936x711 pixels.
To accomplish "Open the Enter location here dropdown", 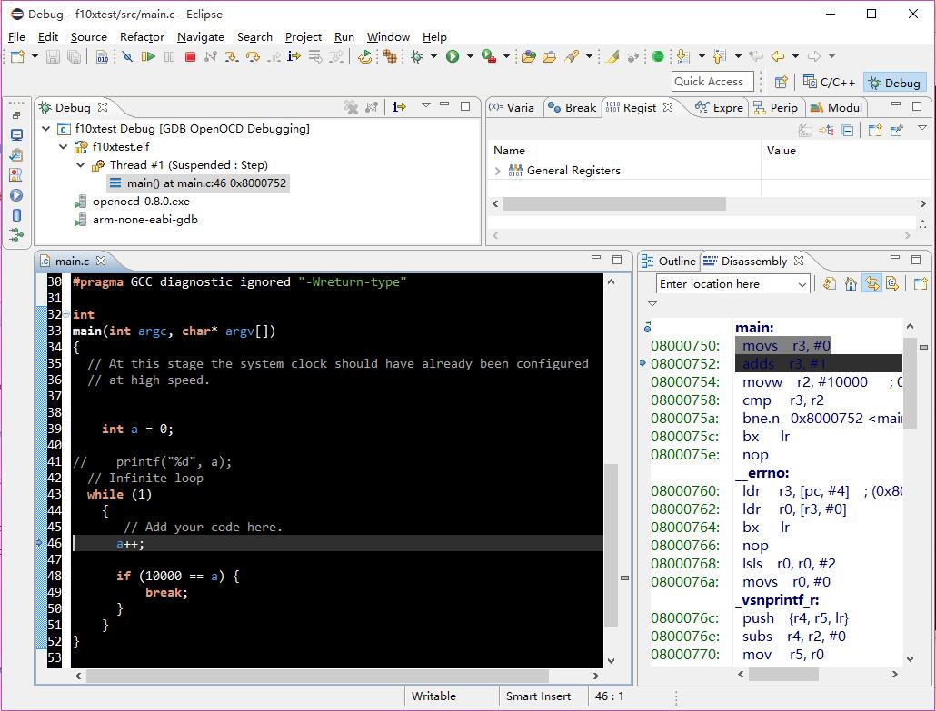I will pos(802,284).
